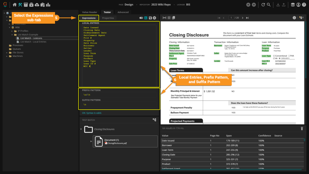
Task: Collapse the Closing Disclosures batch folder
Action: pyautogui.click(x=81, y=129)
